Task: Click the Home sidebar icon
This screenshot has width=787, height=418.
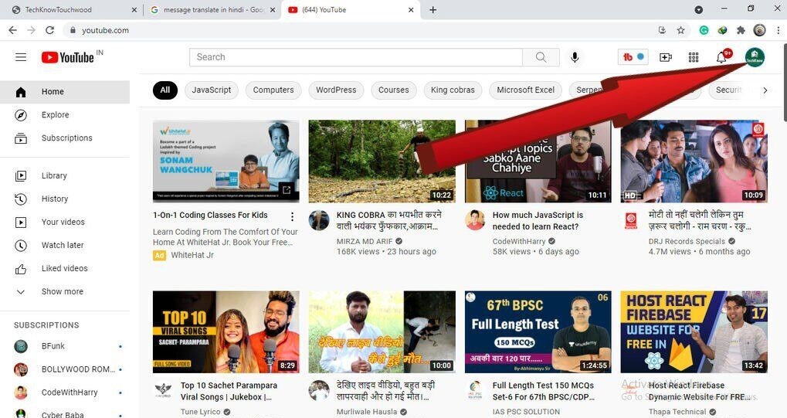Action: [x=21, y=92]
